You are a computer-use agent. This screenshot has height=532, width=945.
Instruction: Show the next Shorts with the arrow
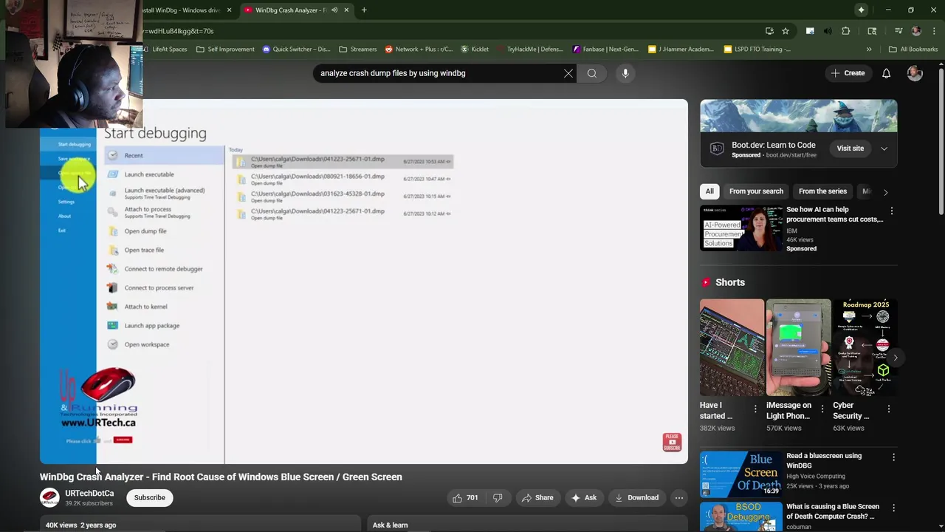click(895, 358)
